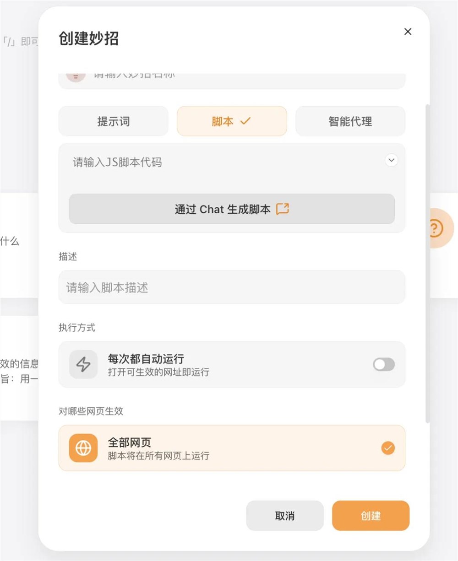
Task: Click the JS脚本代码 input area
Action: 206,162
